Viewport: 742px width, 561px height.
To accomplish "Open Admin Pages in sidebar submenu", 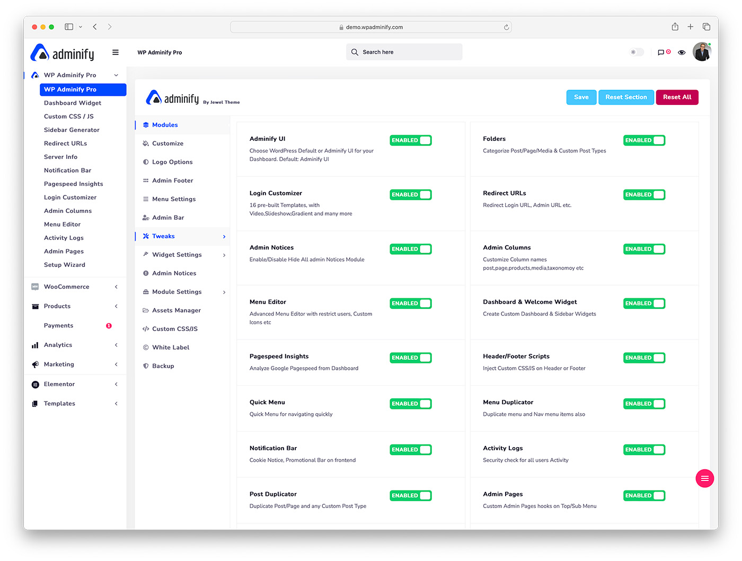I will coord(64,252).
